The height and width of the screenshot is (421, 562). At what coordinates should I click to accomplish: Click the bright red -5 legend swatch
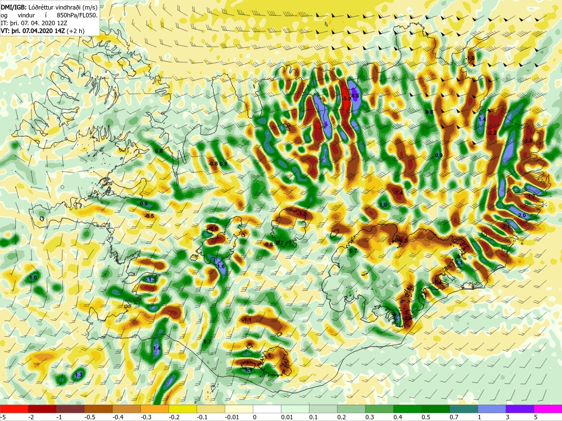[14, 409]
